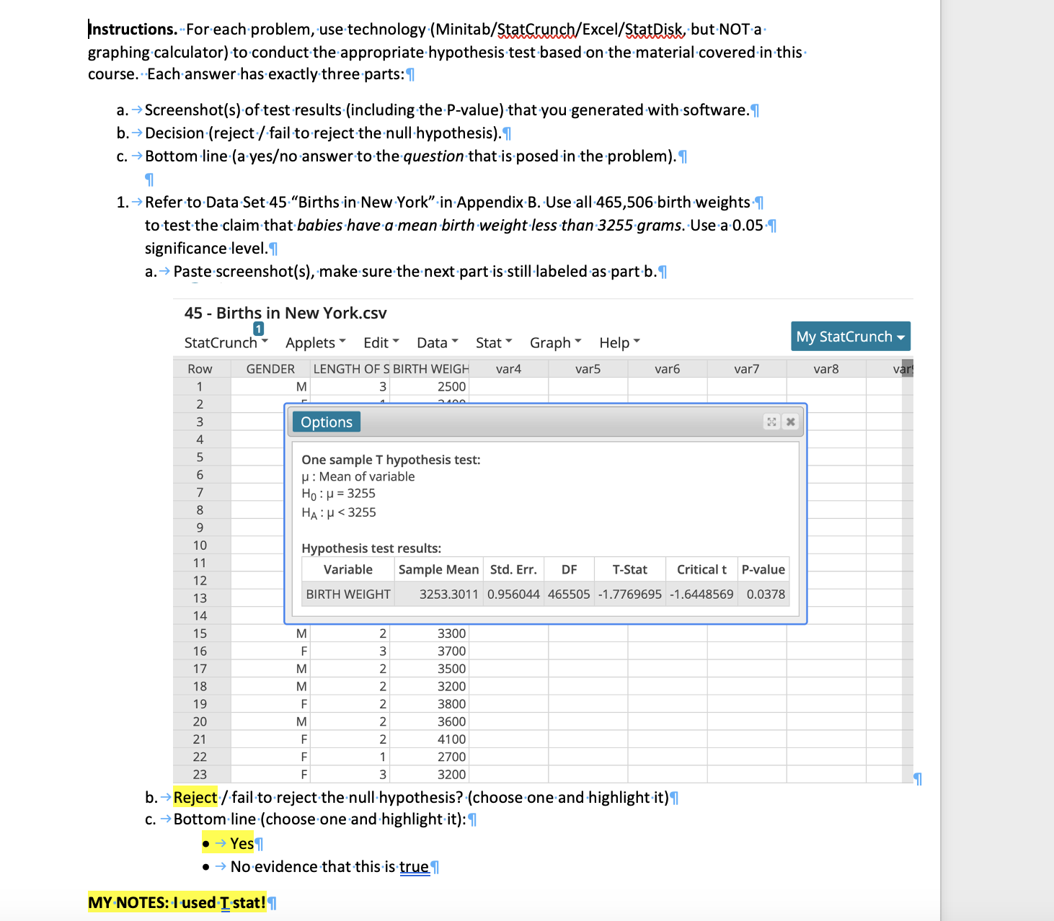Click row number 15 in the data table

click(x=200, y=633)
